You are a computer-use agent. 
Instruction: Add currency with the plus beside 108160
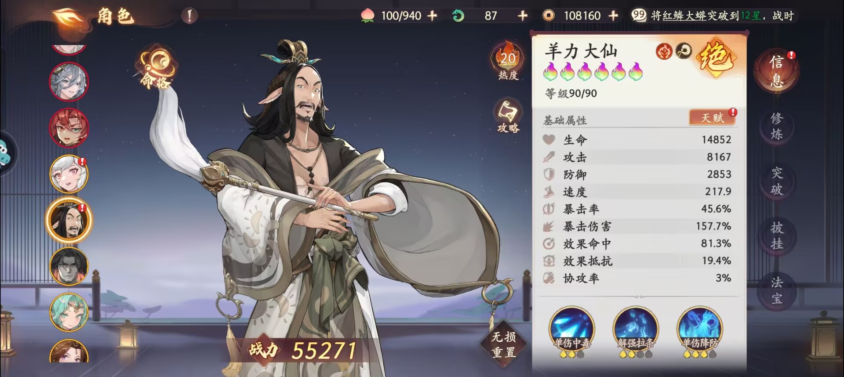click(x=613, y=16)
